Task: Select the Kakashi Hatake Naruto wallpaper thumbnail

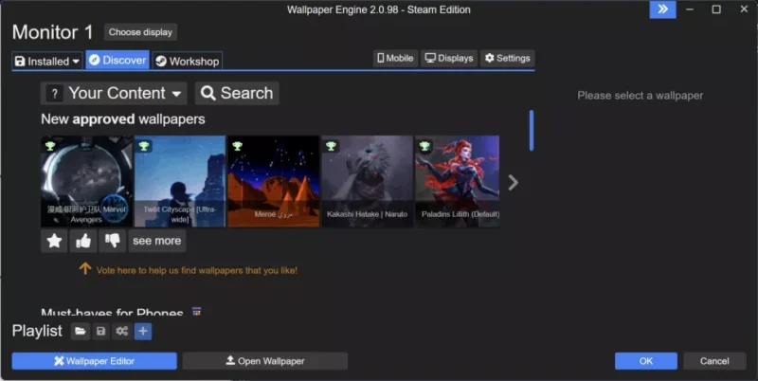Action: tap(367, 181)
